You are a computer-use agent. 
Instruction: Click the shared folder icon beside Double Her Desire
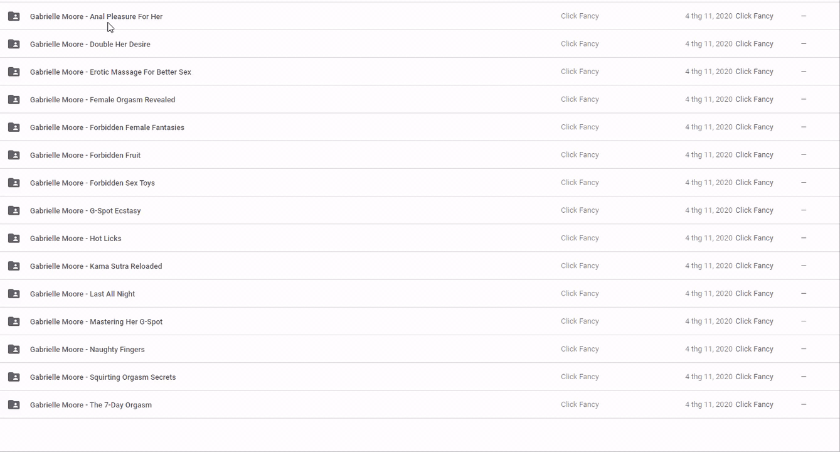click(x=14, y=44)
